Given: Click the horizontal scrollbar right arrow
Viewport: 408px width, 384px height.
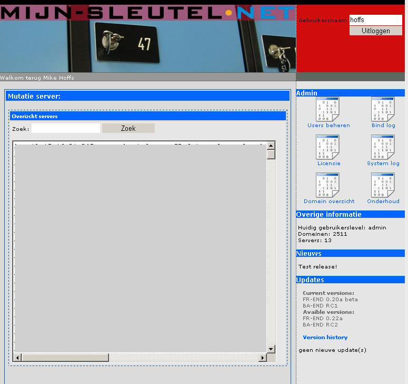Looking at the screenshot, I should (x=262, y=358).
